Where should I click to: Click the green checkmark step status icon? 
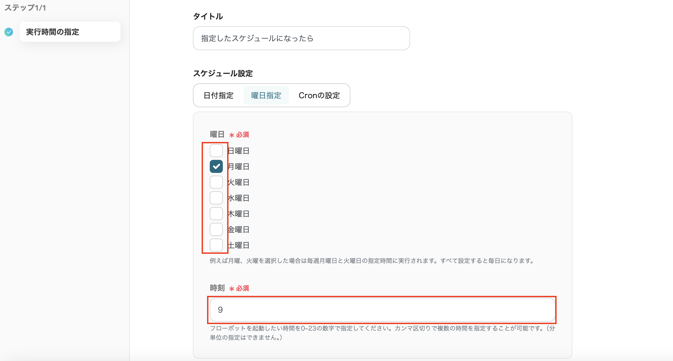(9, 32)
